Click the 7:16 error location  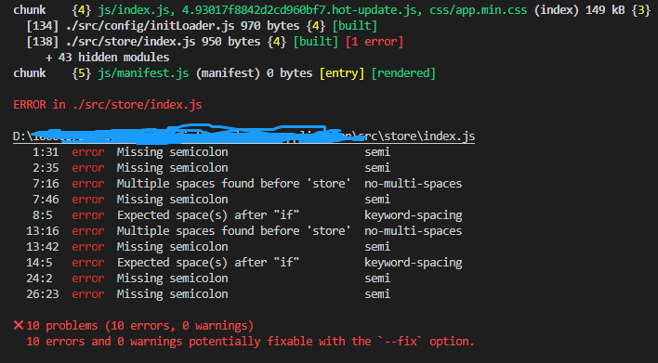pos(46,184)
